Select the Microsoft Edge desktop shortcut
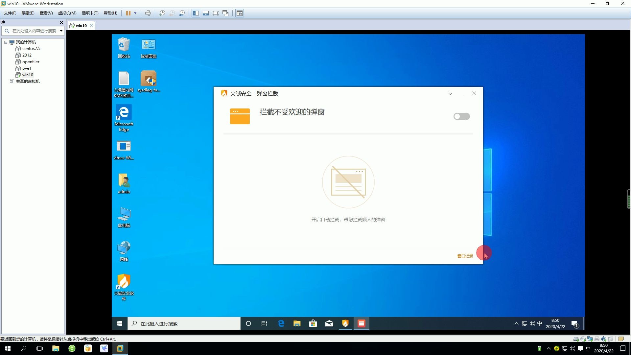Viewport: 631px width, 355px height. tap(124, 118)
